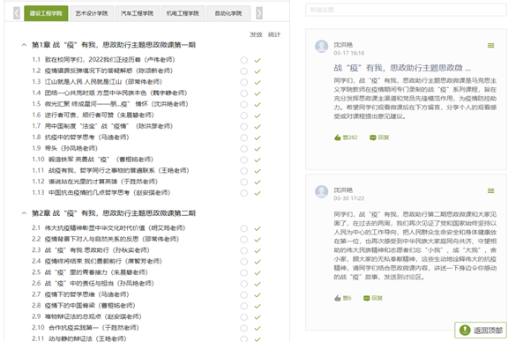Click the green checkmark on lesson 2.7
508x342 pixels.
(x=258, y=295)
